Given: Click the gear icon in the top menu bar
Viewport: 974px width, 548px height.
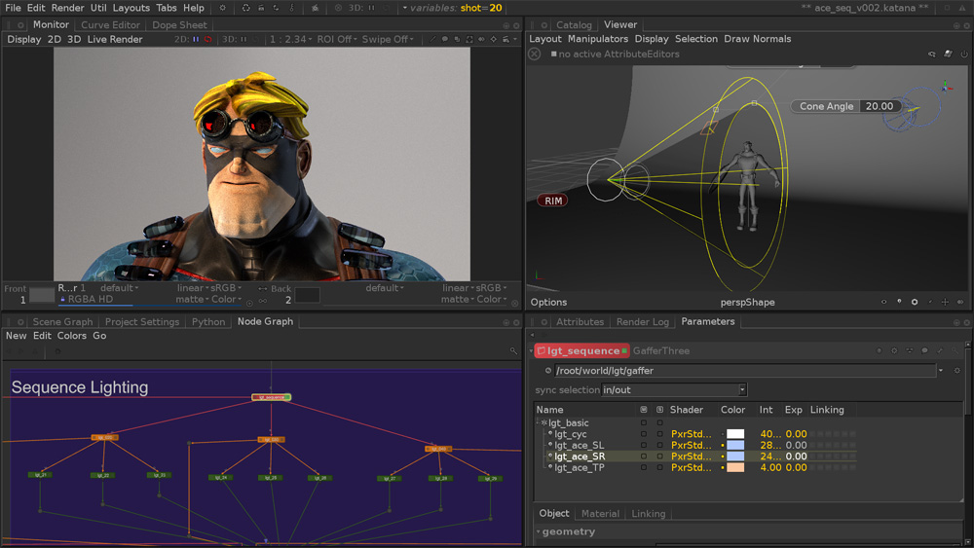Looking at the screenshot, I should pyautogui.click(x=222, y=8).
